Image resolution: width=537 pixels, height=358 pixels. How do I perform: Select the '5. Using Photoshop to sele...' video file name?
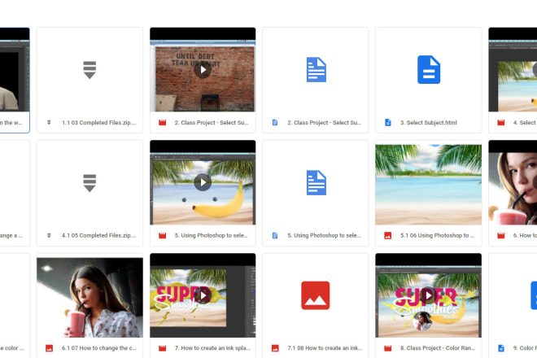(211, 235)
